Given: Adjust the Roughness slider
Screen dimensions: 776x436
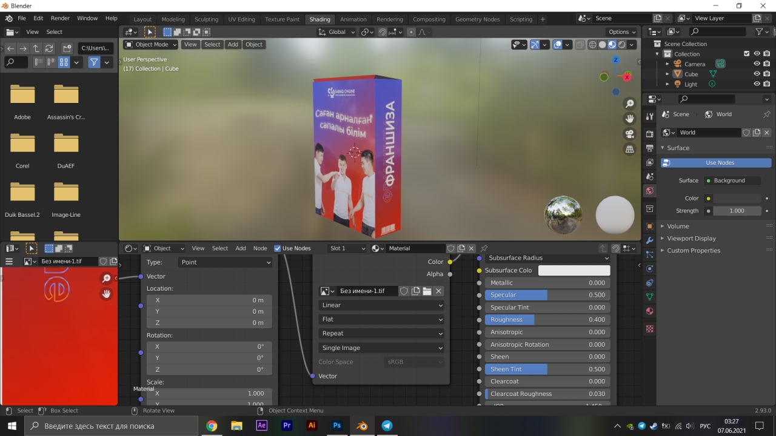Looking at the screenshot, I should point(547,320).
